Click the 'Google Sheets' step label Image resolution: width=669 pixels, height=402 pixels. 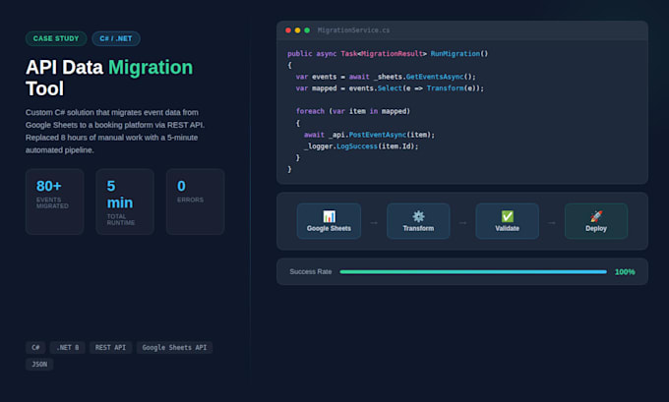(329, 228)
